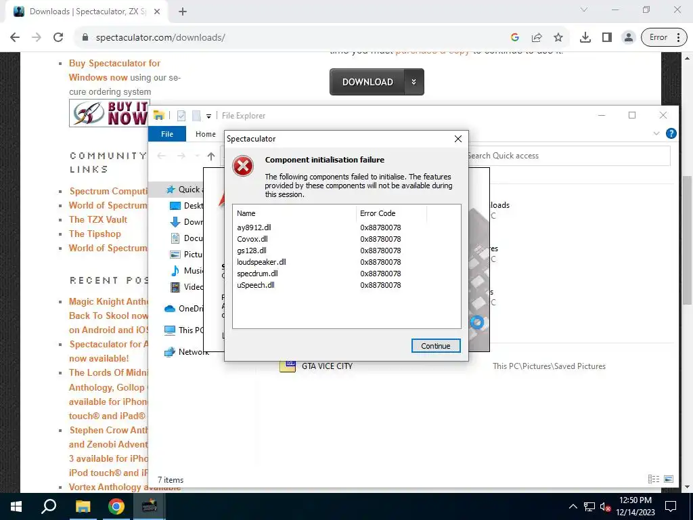Viewport: 693px width, 520px height.
Task: Open the Windows Start menu
Action: tap(16, 506)
